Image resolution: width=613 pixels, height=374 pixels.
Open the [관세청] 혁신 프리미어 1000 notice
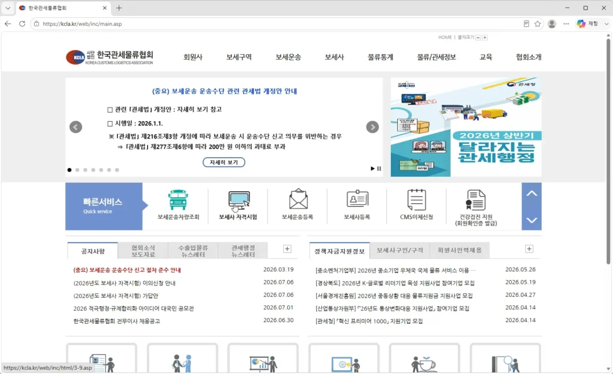(x=369, y=321)
